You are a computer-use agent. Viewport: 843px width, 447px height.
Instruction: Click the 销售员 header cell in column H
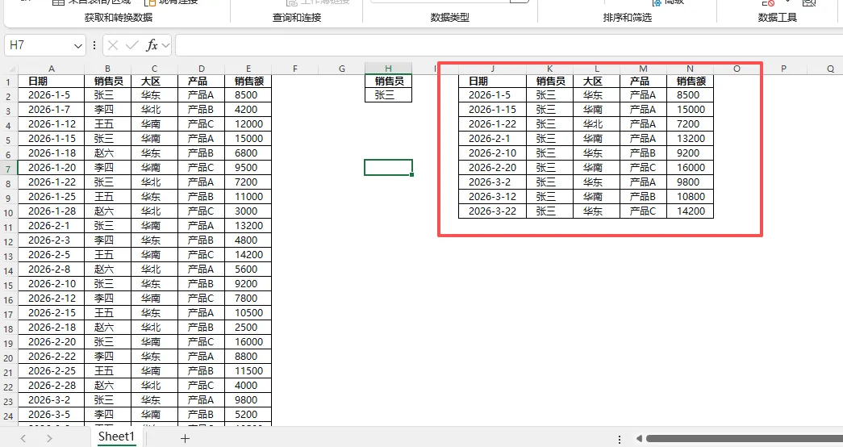click(x=388, y=81)
